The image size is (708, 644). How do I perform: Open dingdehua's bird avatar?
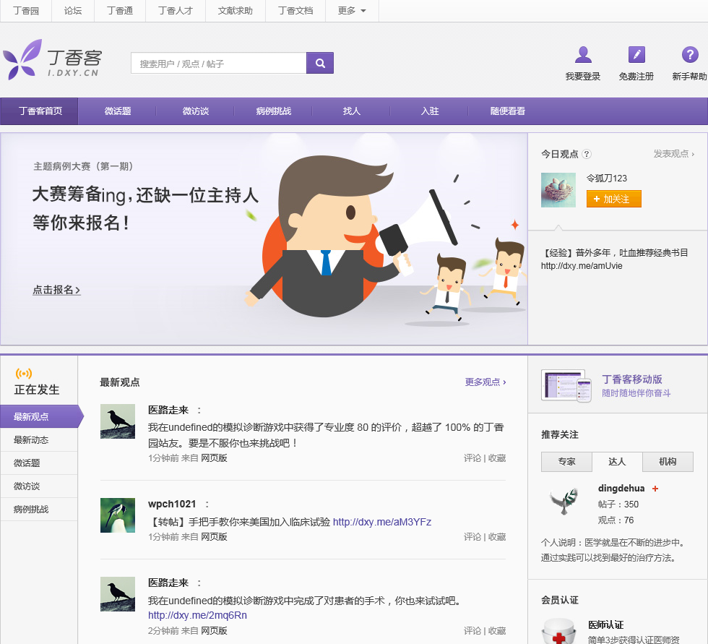point(564,501)
